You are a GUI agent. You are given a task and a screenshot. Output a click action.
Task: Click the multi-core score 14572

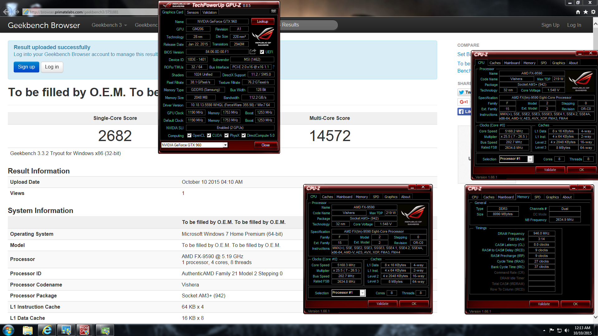coord(330,136)
